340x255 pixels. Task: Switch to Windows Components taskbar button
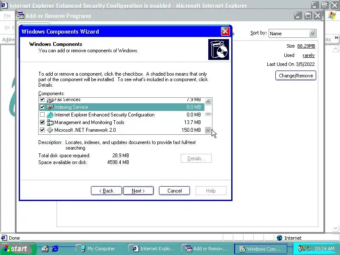(261, 249)
